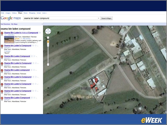Click the Hideout Compound photo thumbnail
Image resolution: width=167 pixels, height=125 pixels.
(x=9, y=40)
